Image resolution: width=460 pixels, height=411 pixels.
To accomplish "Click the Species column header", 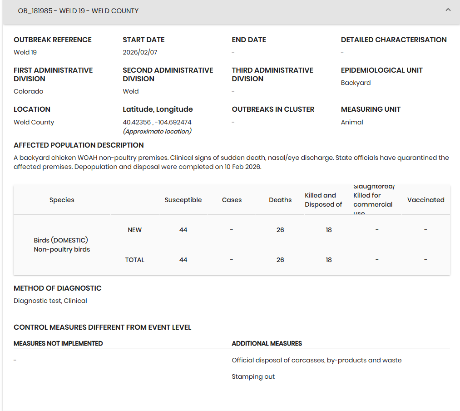I will tap(62, 200).
